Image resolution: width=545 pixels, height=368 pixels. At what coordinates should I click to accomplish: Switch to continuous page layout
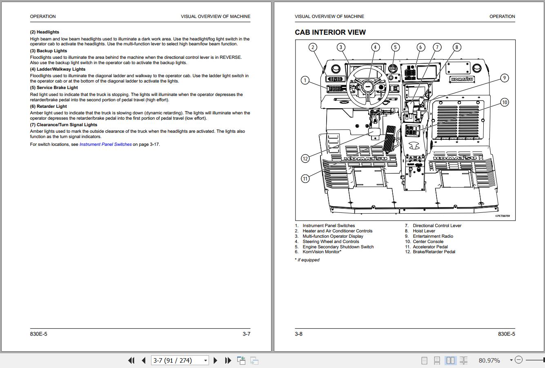coord(437,360)
